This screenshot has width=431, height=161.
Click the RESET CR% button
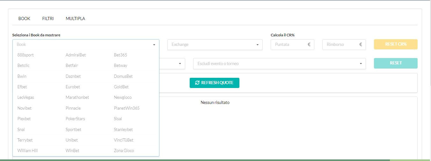click(x=396, y=44)
